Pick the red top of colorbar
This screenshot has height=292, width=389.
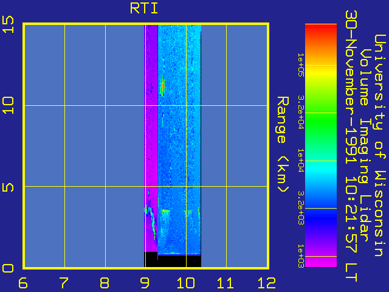pos(321,29)
